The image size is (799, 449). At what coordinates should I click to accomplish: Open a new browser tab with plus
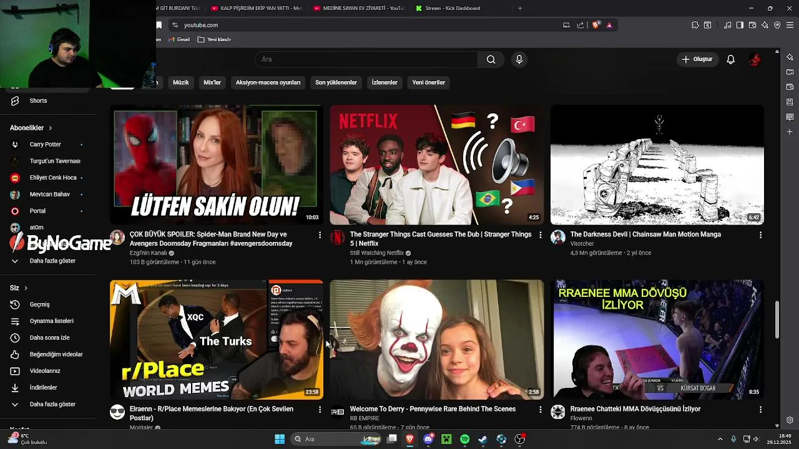(520, 8)
